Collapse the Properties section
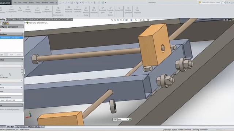This screenshot has height=131, width=234. coord(22,60)
